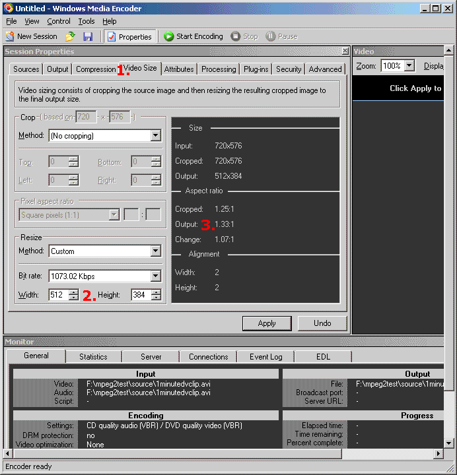Click the horizontal scrollbar thumb
This screenshot has width=457, height=475.
pyautogui.click(x=178, y=453)
